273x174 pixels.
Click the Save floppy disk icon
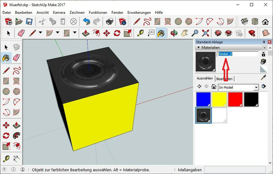point(29,22)
